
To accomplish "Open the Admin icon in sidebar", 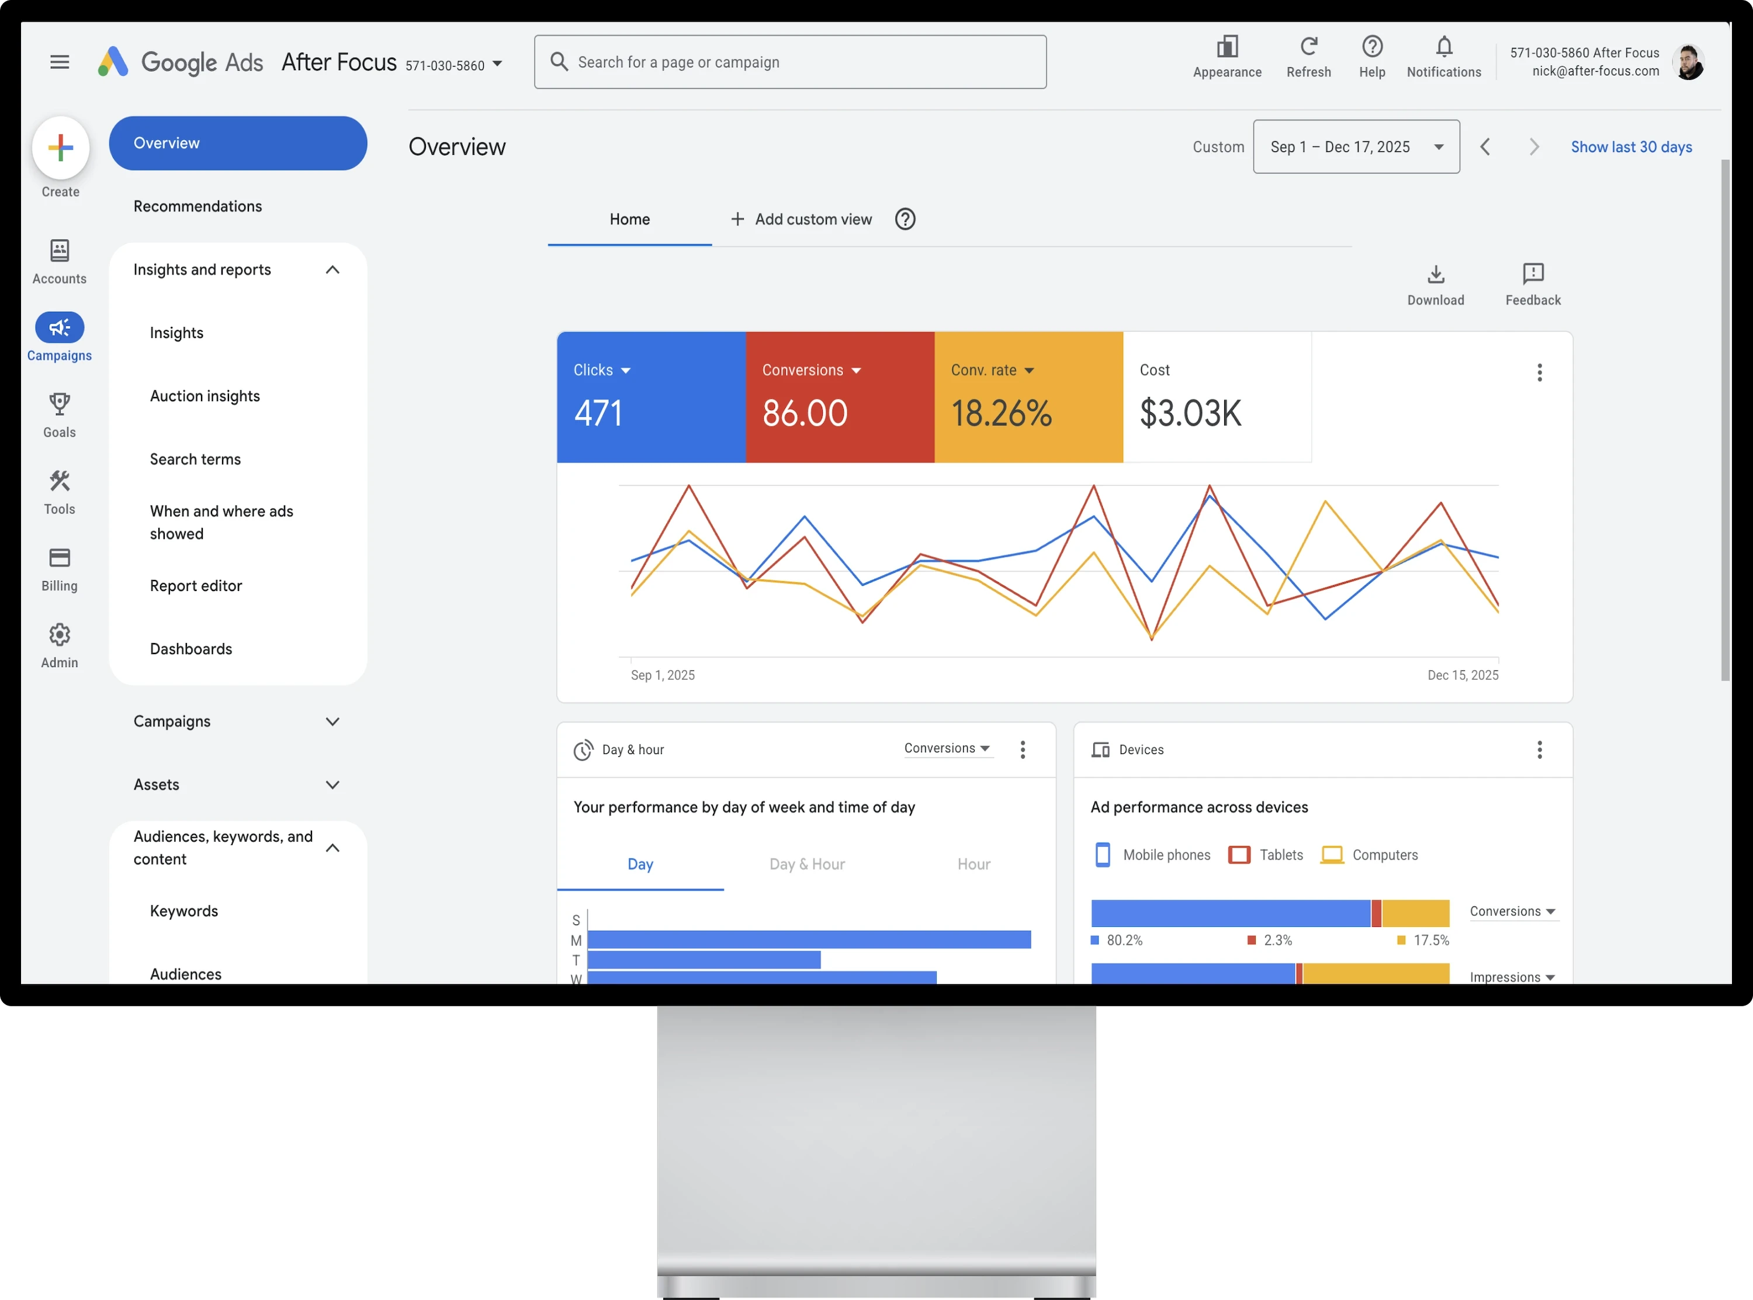I will coord(59,634).
